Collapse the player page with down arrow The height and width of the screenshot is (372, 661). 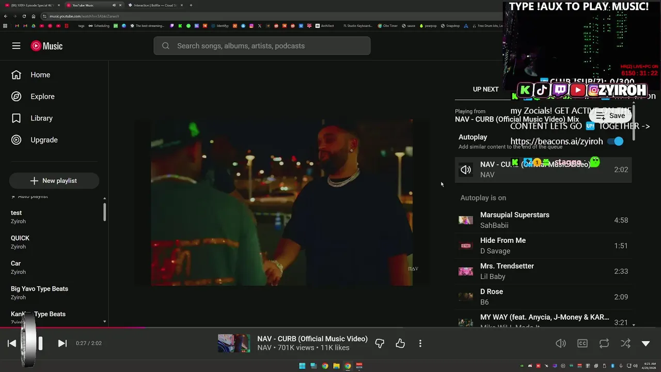[x=646, y=344]
